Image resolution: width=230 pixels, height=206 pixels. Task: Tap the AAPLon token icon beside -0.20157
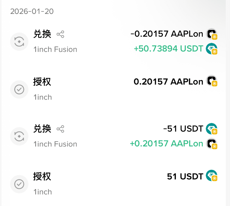[x=212, y=34]
